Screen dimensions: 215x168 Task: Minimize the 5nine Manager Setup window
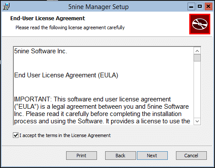pos(191,6)
